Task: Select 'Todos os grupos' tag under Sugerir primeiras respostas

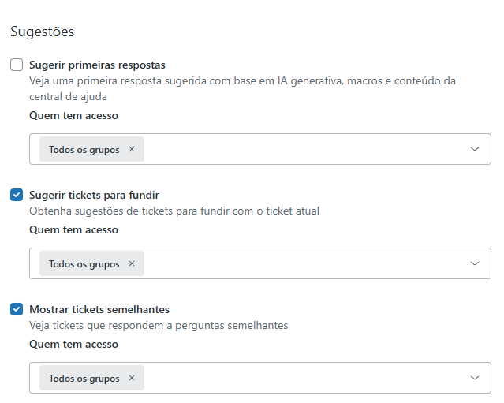Action: coord(84,149)
